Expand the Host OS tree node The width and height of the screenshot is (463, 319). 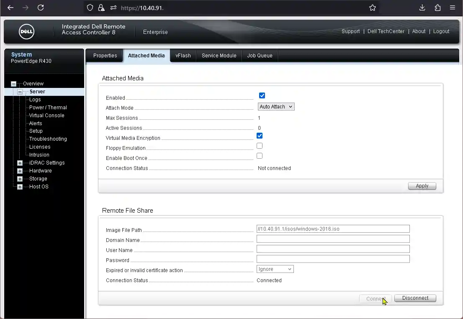(20, 187)
